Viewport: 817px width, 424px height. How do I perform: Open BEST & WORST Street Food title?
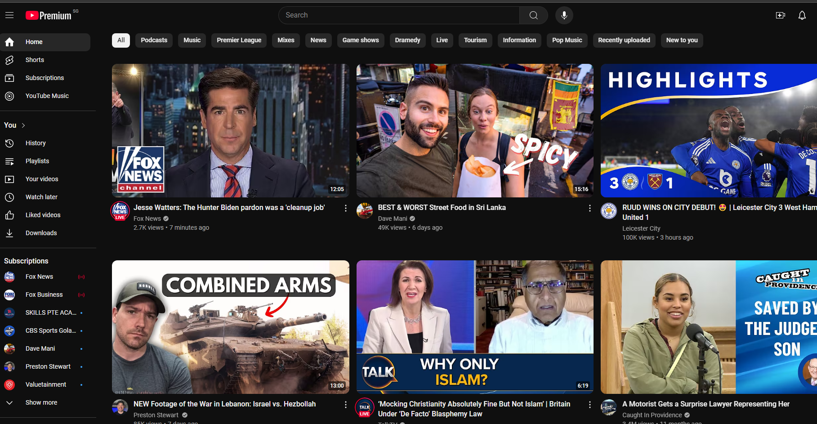pyautogui.click(x=442, y=208)
